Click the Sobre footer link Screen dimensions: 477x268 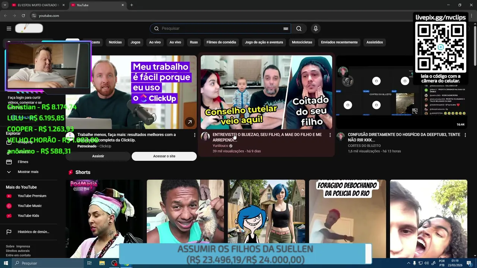tap(10, 246)
